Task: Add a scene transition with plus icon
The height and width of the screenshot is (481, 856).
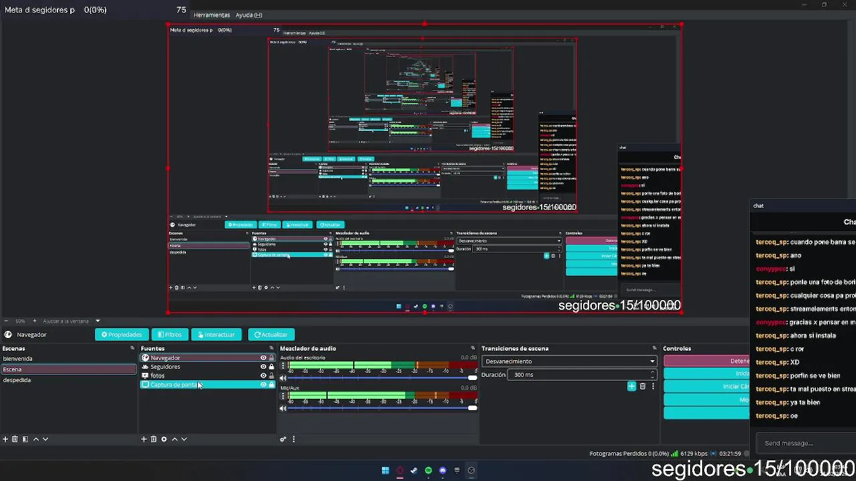Action: pos(631,386)
